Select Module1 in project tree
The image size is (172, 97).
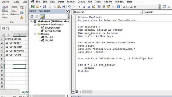tap(49, 37)
